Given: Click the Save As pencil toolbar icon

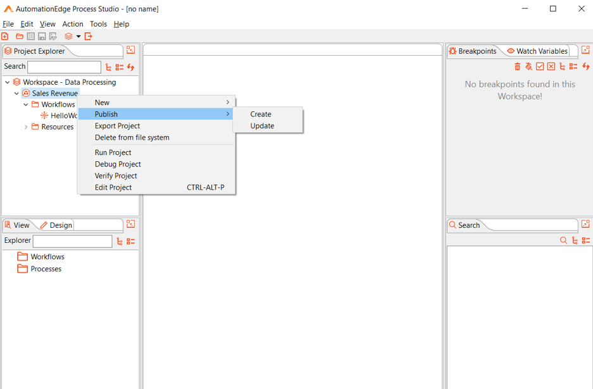Looking at the screenshot, I should point(53,36).
